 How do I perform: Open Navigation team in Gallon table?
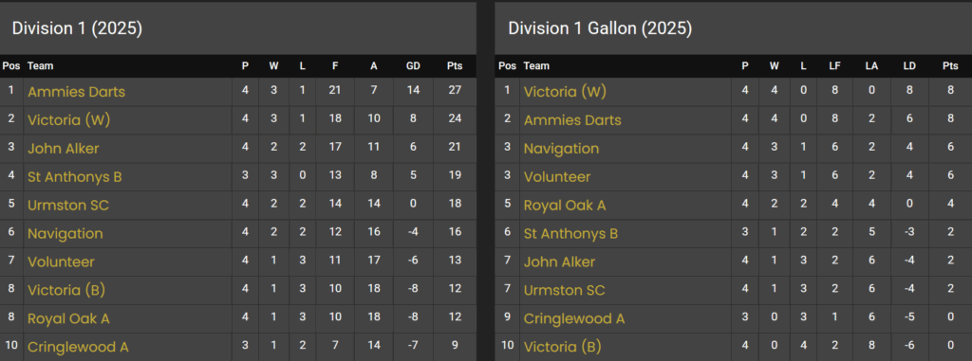(561, 149)
